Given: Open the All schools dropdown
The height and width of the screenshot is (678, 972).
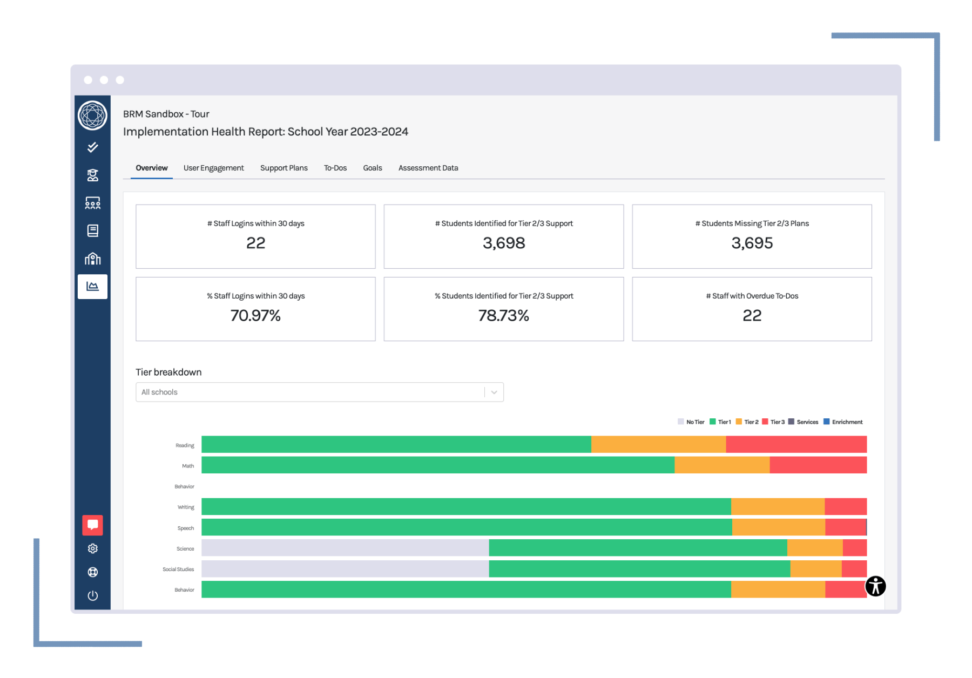Looking at the screenshot, I should click(320, 392).
